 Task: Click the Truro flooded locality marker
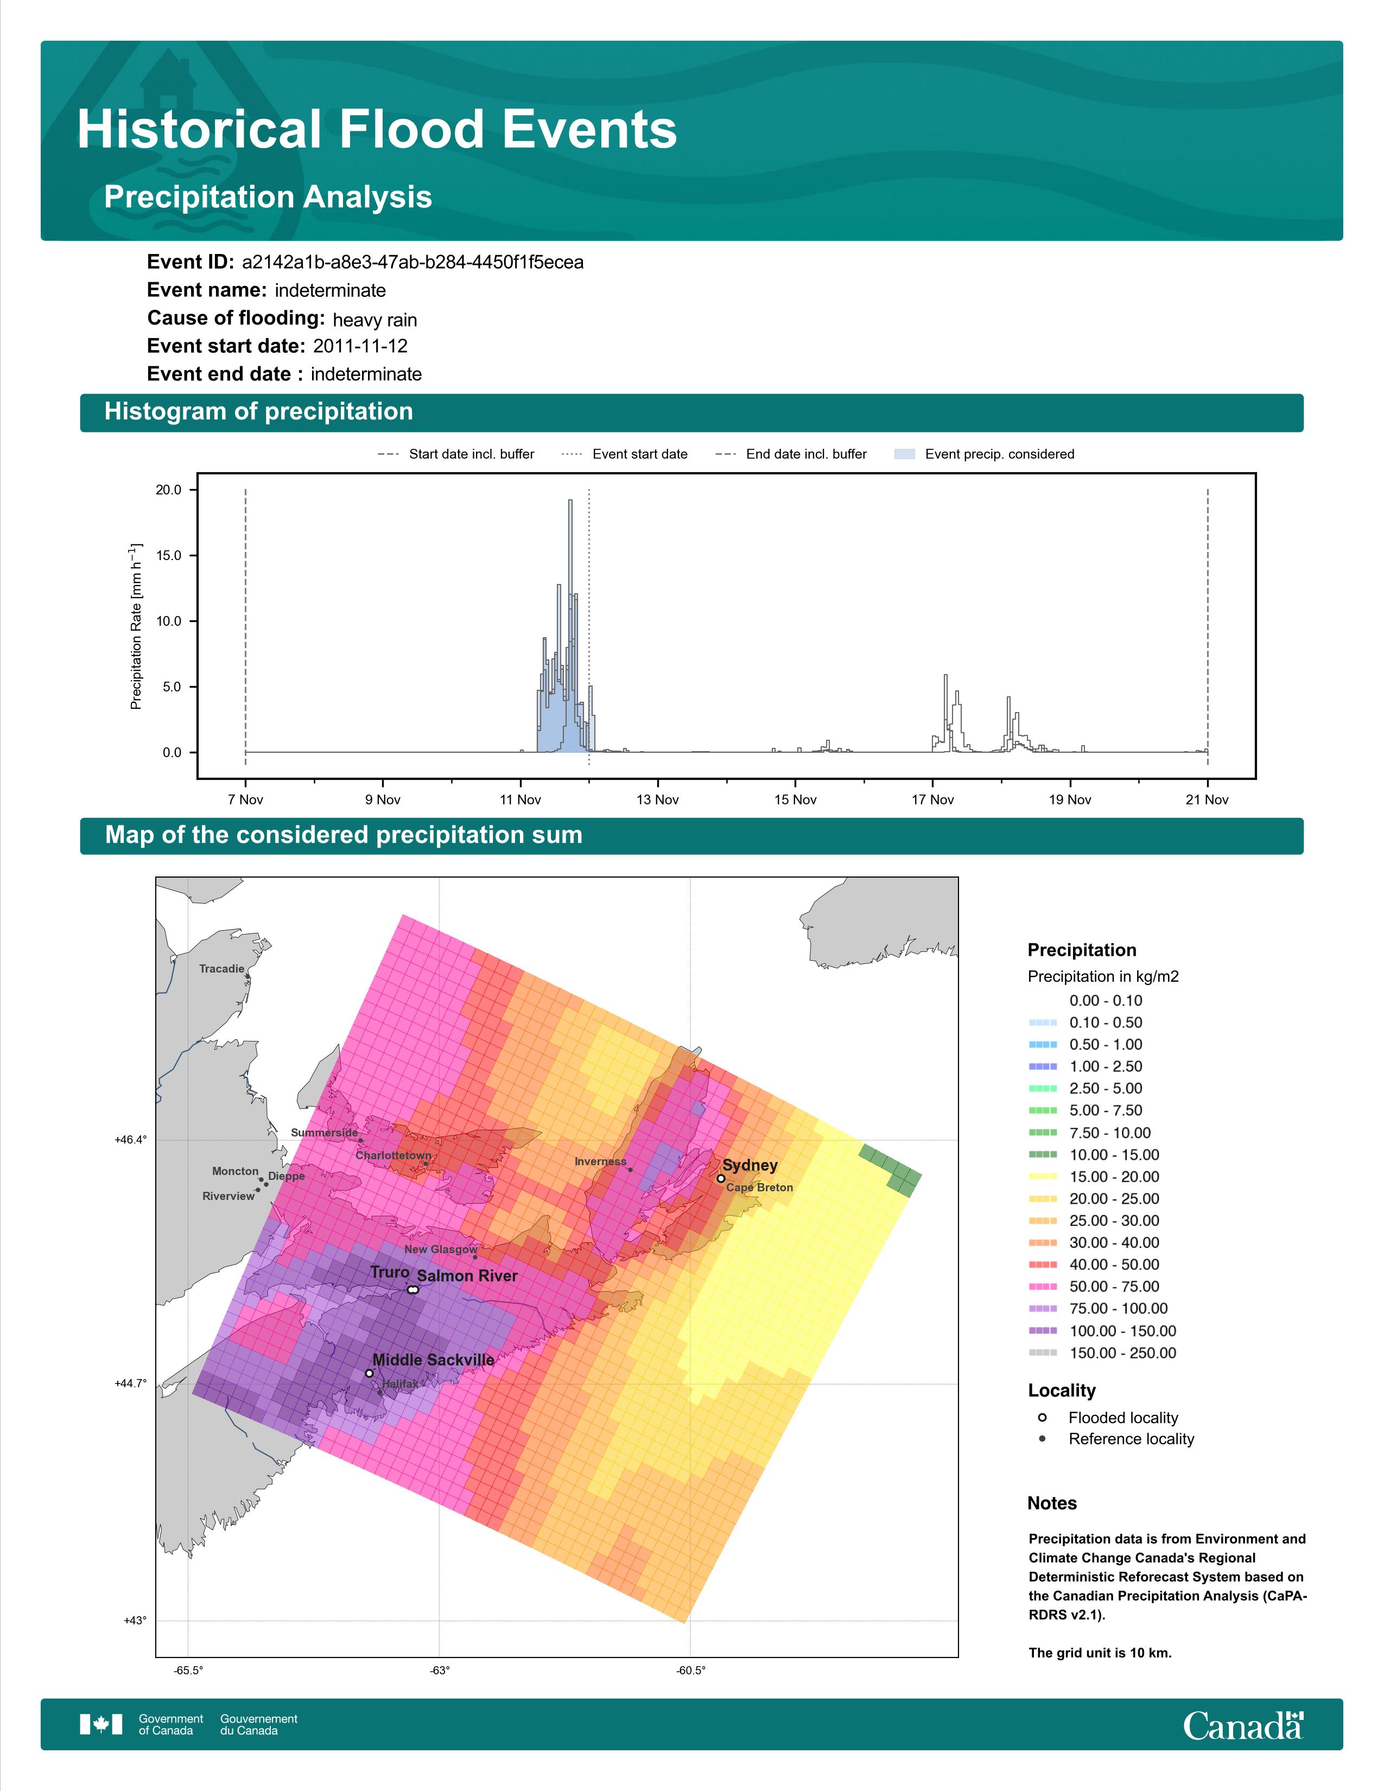pos(411,1290)
